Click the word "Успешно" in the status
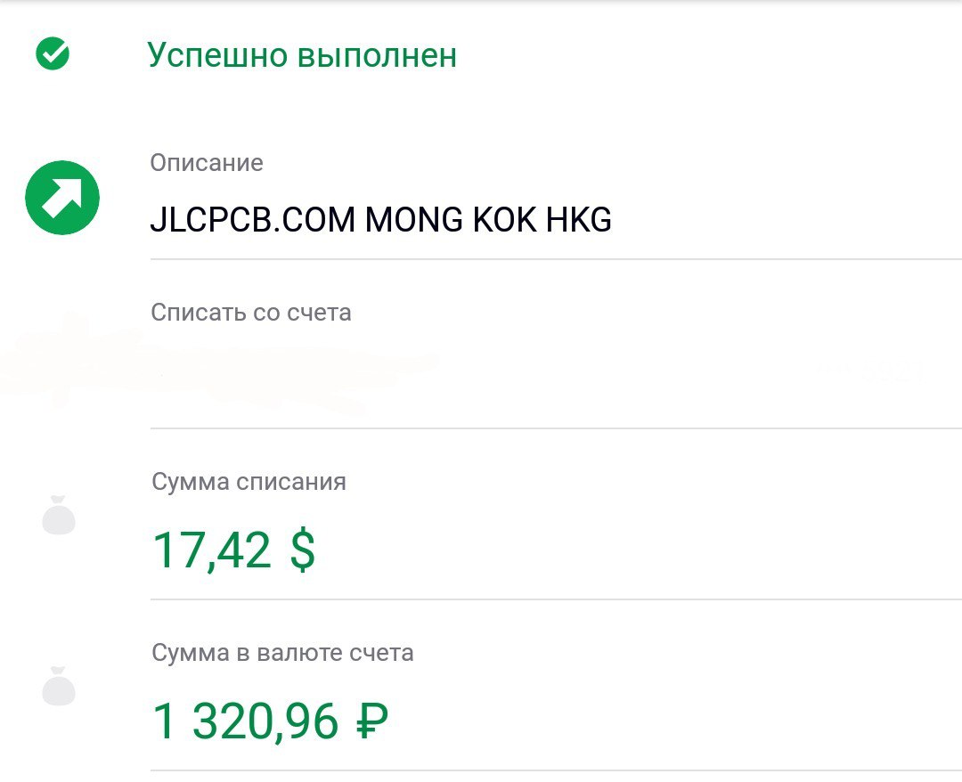 coord(216,55)
